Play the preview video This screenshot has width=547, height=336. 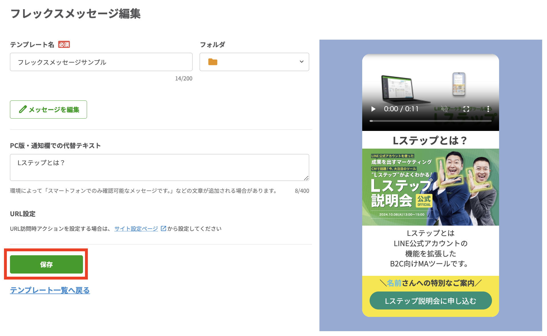(x=373, y=109)
